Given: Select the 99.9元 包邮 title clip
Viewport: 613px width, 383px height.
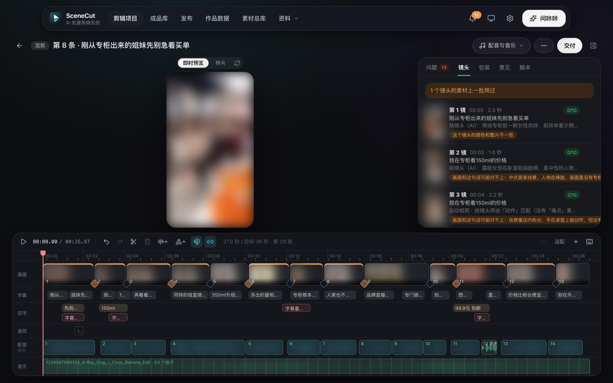Looking at the screenshot, I should coord(471,308).
